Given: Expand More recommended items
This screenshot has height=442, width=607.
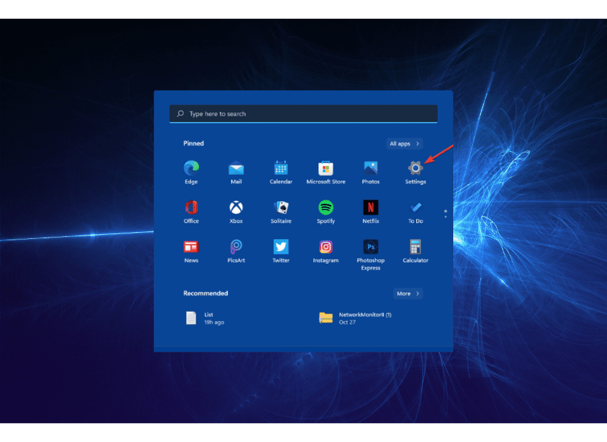Looking at the screenshot, I should tap(407, 294).
